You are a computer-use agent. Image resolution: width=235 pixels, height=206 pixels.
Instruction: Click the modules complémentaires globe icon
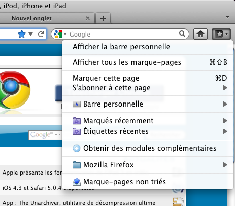[77, 148]
